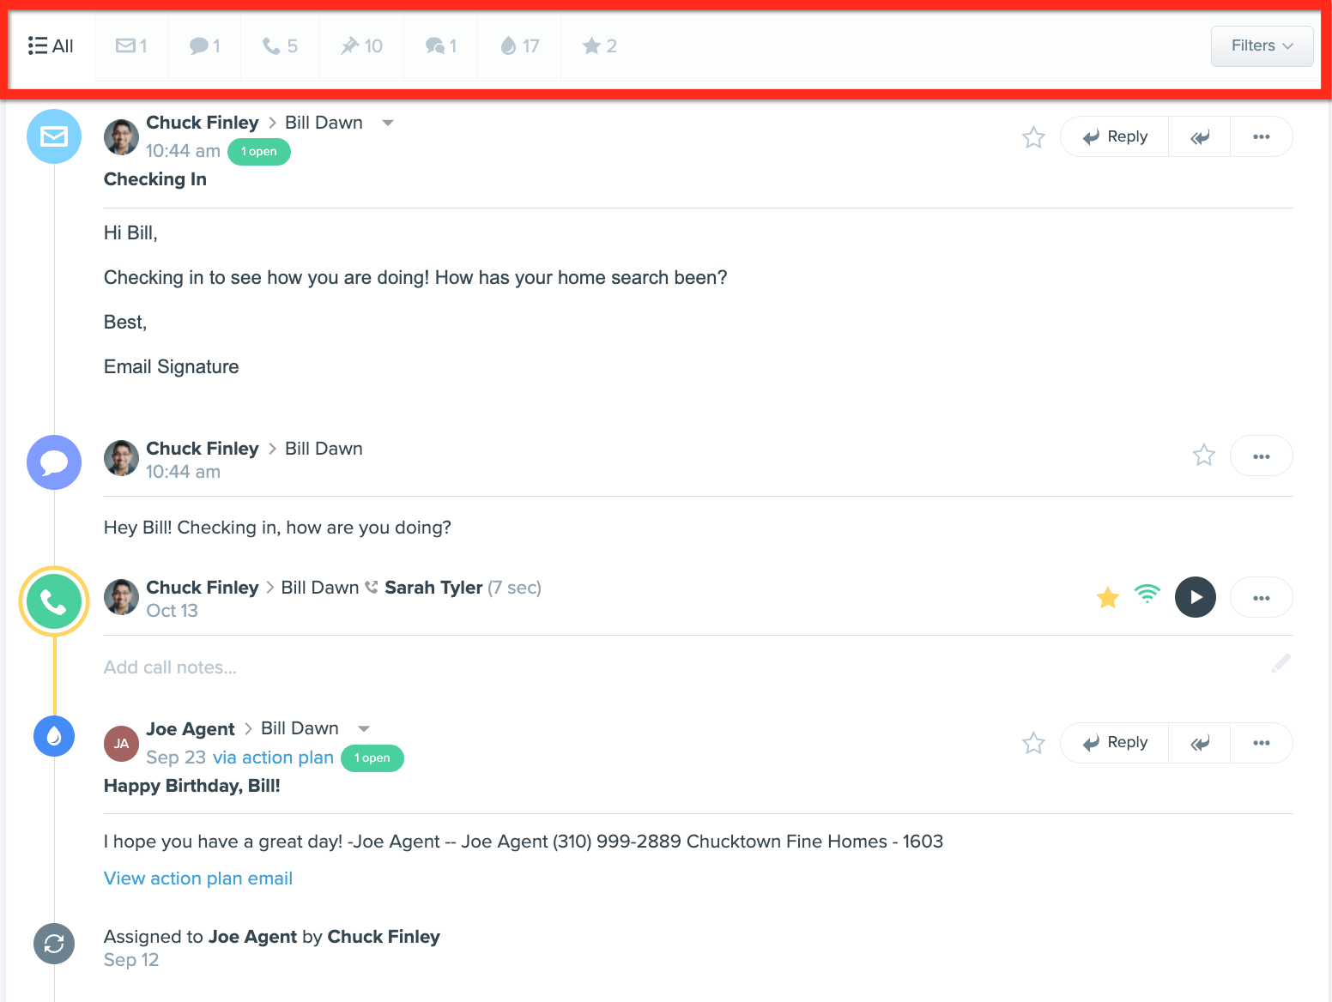
Task: Click Chuck Finley avatar on text message
Action: [x=121, y=458]
